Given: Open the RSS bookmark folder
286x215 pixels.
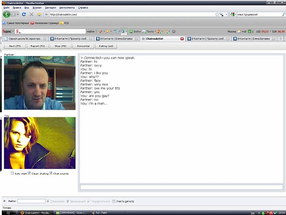Looking at the screenshot, I should [x=64, y=23].
